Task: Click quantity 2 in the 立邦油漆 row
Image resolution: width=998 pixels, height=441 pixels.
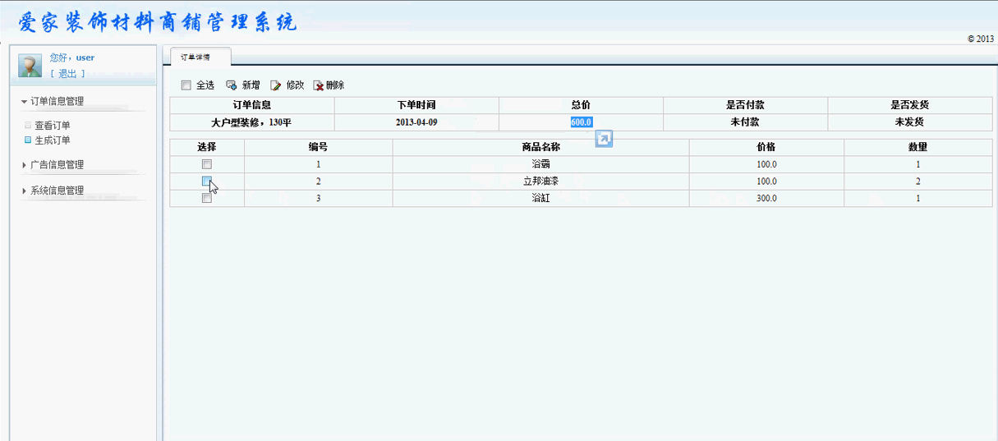Action: pos(918,181)
